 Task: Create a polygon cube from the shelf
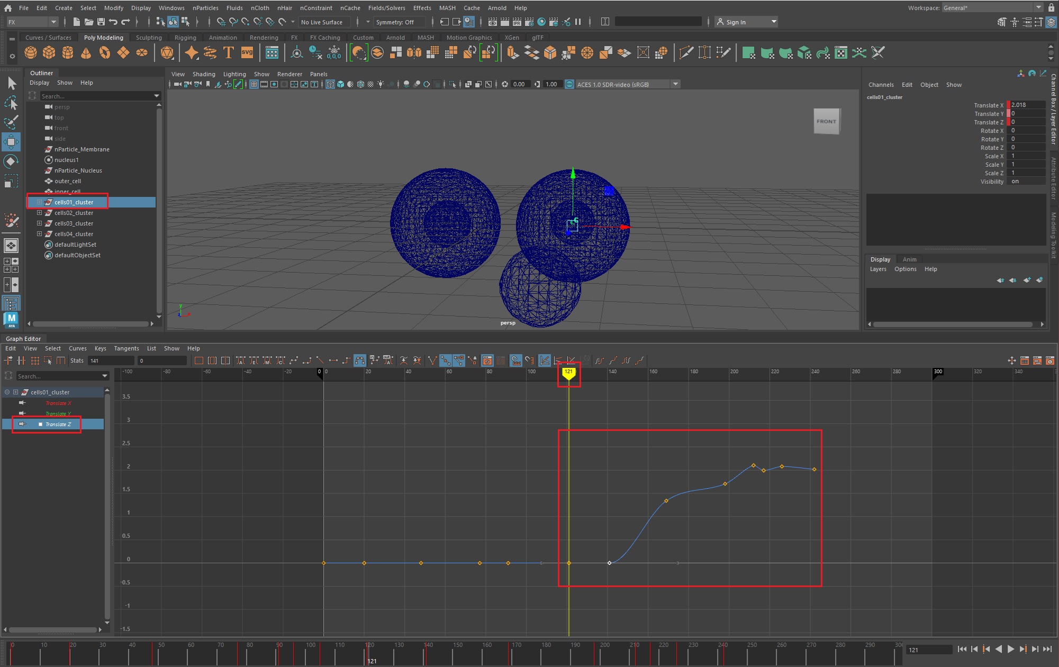(x=49, y=52)
